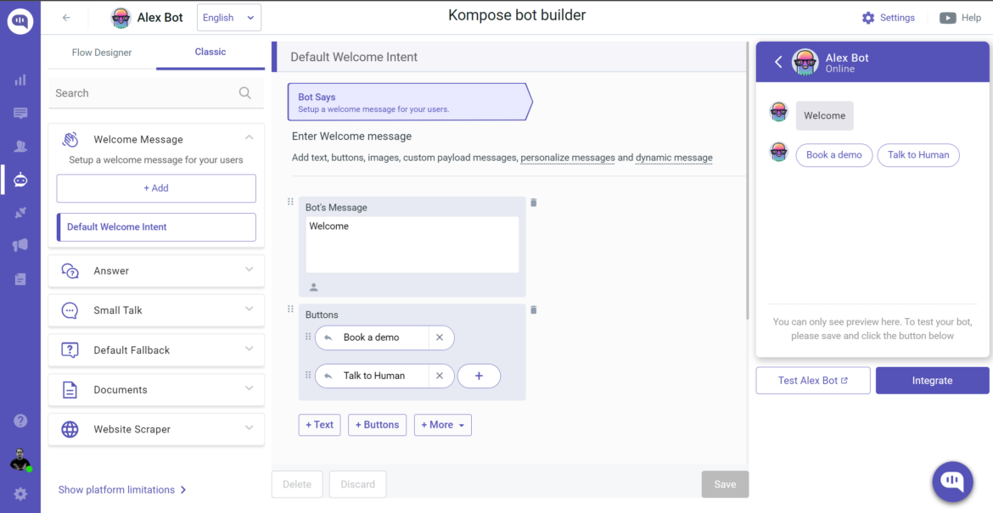Screen dimensions: 993x513
Task: Open the help question mark icon in sidebar
Action: (x=19, y=420)
